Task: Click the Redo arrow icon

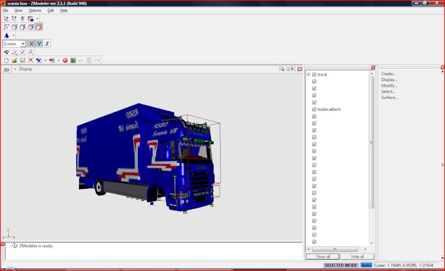Action: pos(97,61)
